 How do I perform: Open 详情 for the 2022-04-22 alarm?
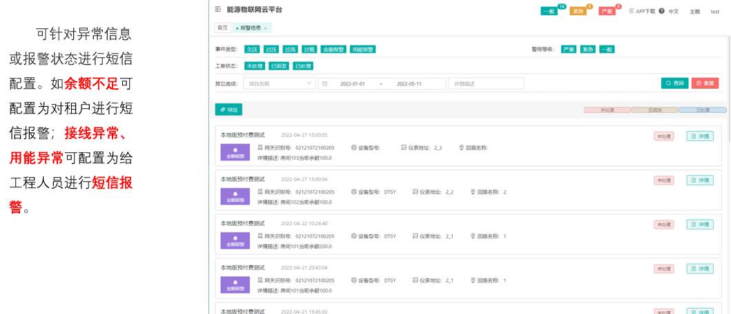tap(700, 224)
